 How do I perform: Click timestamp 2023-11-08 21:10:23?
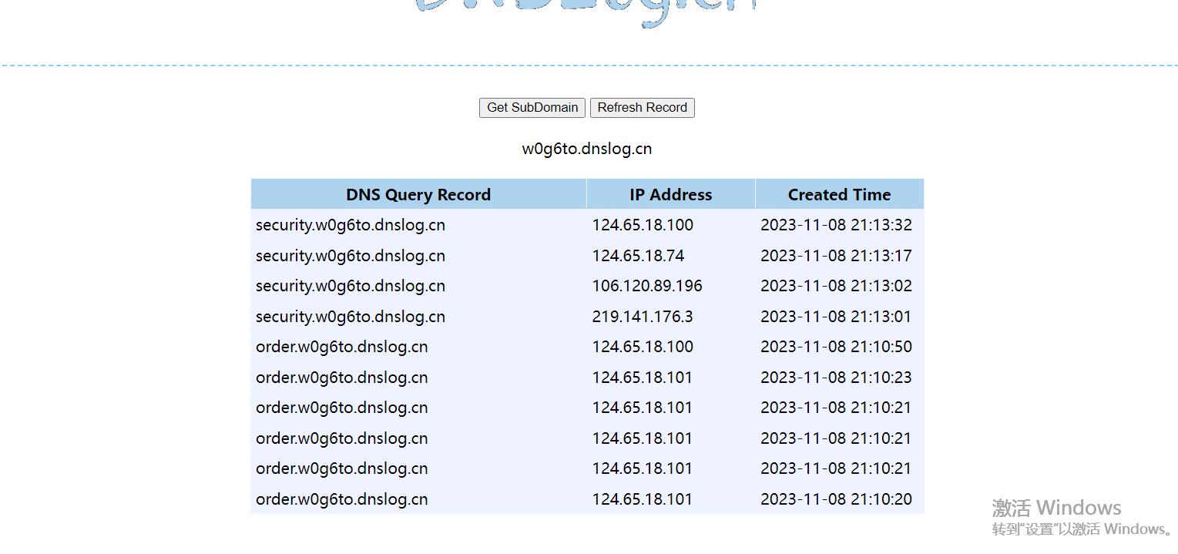836,378
